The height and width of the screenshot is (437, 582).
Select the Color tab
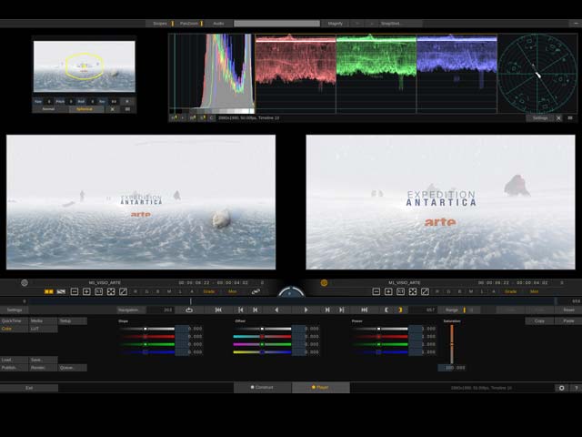point(15,329)
